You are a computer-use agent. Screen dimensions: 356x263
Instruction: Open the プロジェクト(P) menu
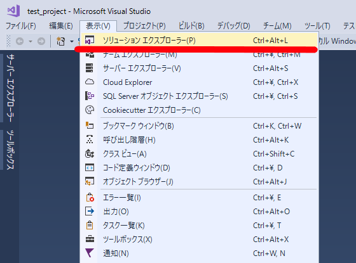click(144, 26)
